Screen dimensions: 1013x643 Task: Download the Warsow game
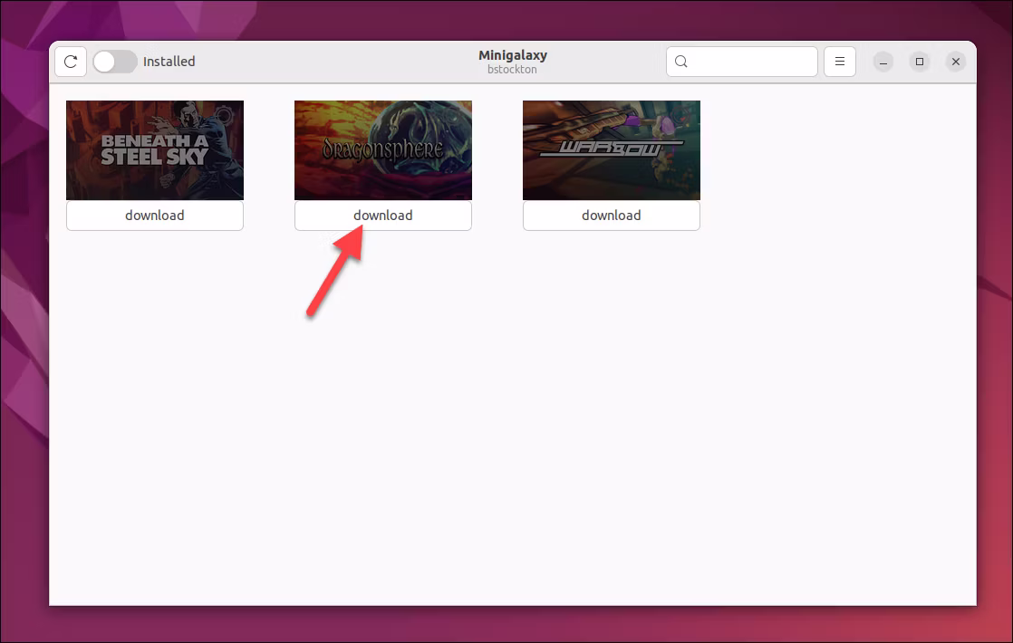point(612,216)
